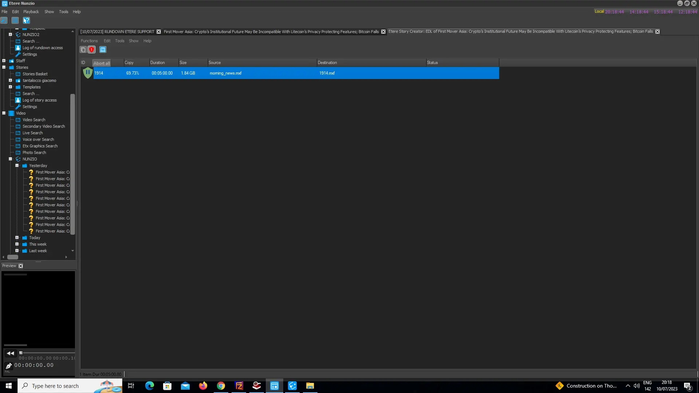Open Log of story access

coord(39,100)
